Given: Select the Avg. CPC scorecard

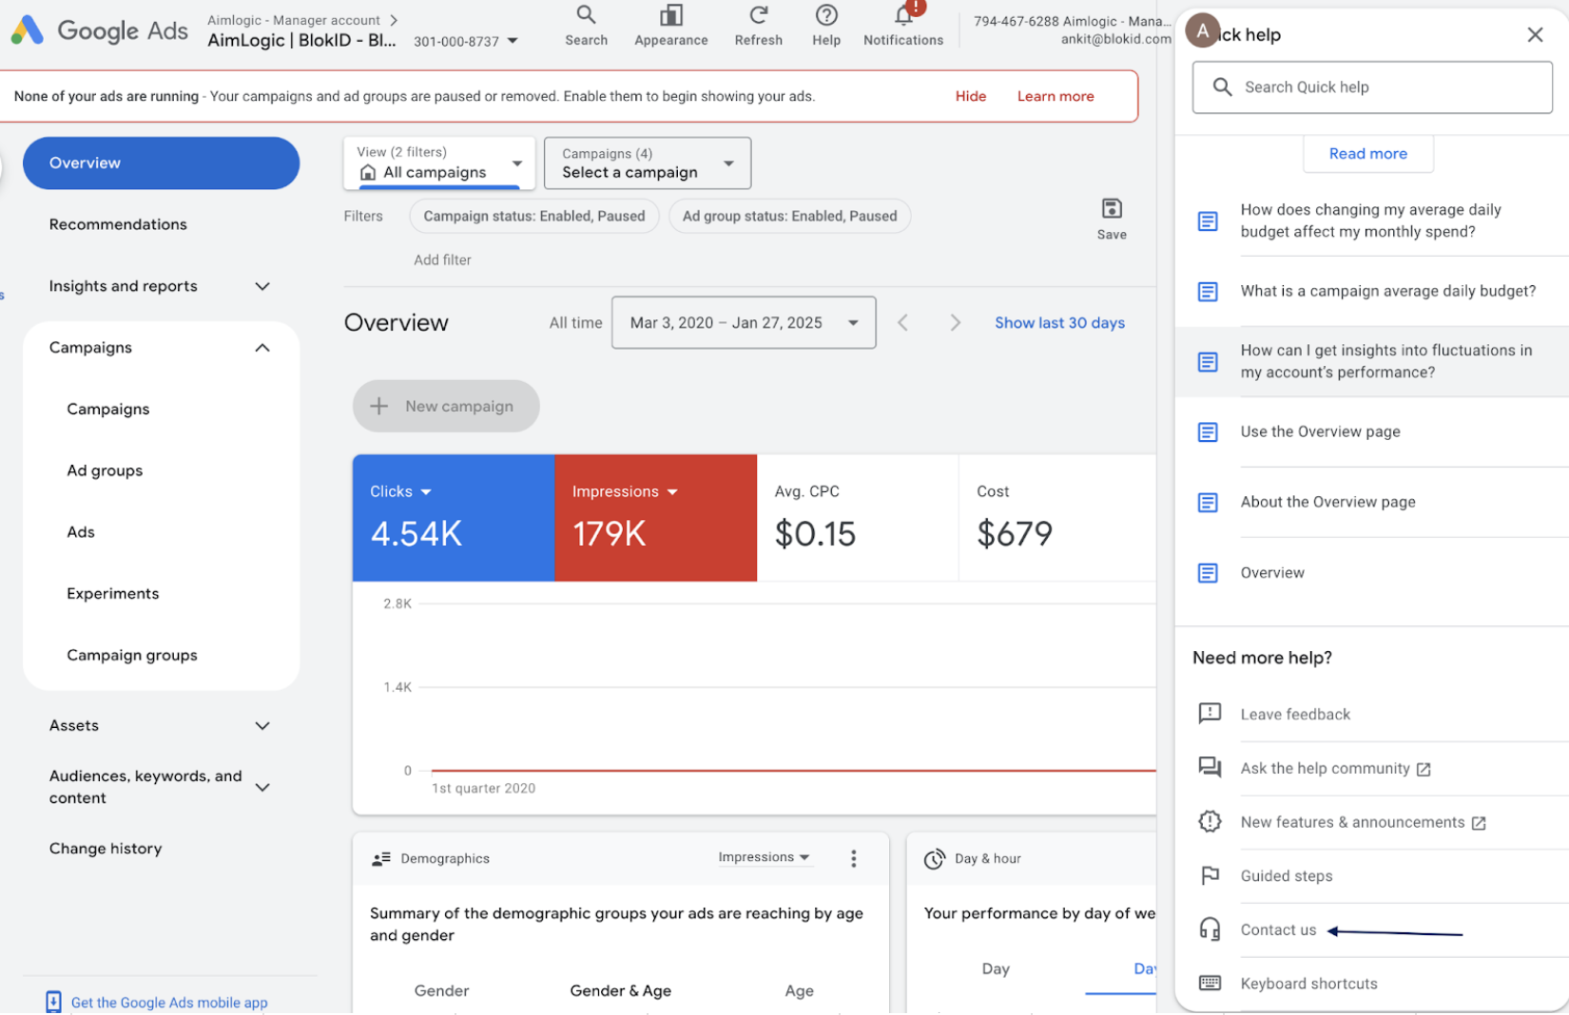Looking at the screenshot, I should click(x=858, y=518).
